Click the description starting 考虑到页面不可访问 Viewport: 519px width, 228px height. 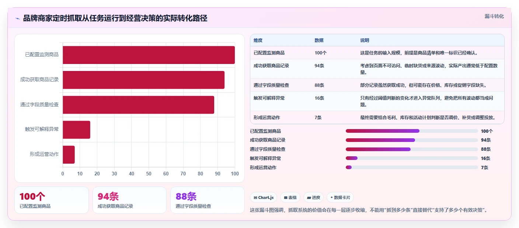pyautogui.click(x=429, y=69)
